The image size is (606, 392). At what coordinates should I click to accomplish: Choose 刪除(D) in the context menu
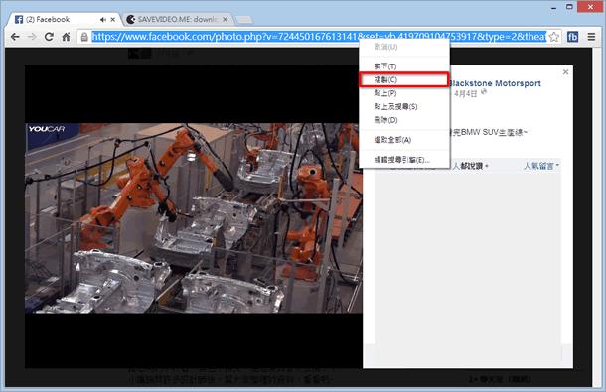click(404, 120)
